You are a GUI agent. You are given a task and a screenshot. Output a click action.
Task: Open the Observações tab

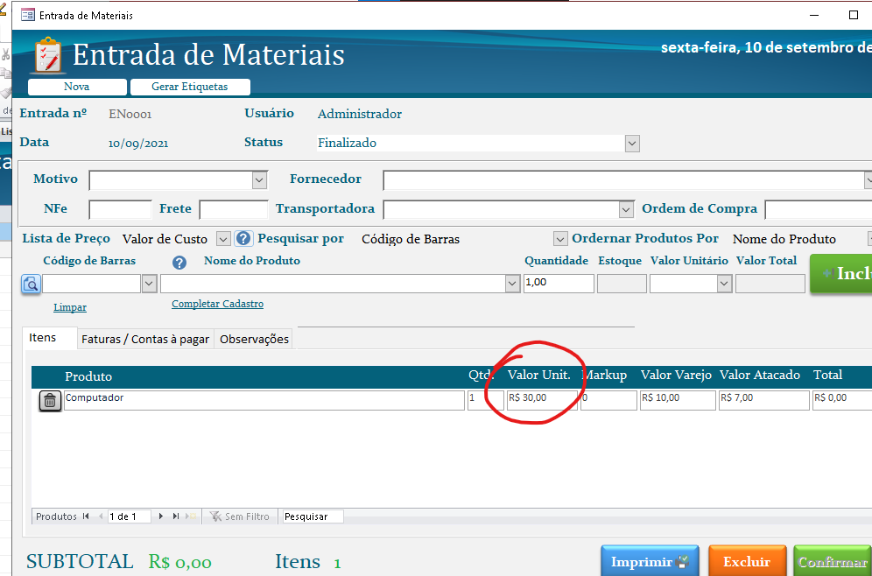(x=254, y=339)
